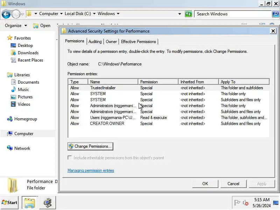Select the TrustedInstaller permission entry

point(169,88)
